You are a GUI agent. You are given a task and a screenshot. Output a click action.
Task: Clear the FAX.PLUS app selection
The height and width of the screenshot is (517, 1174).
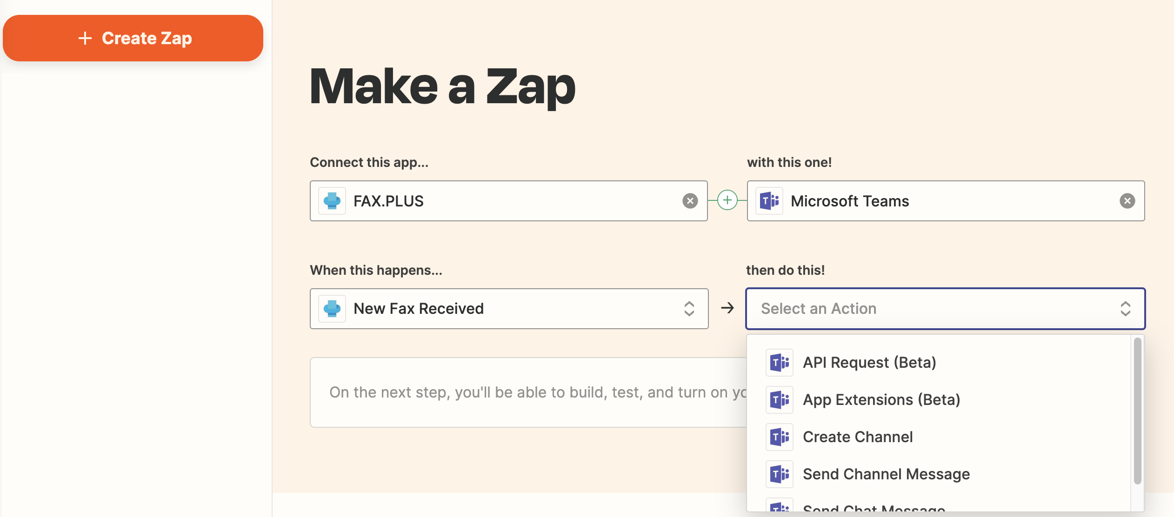click(x=690, y=201)
